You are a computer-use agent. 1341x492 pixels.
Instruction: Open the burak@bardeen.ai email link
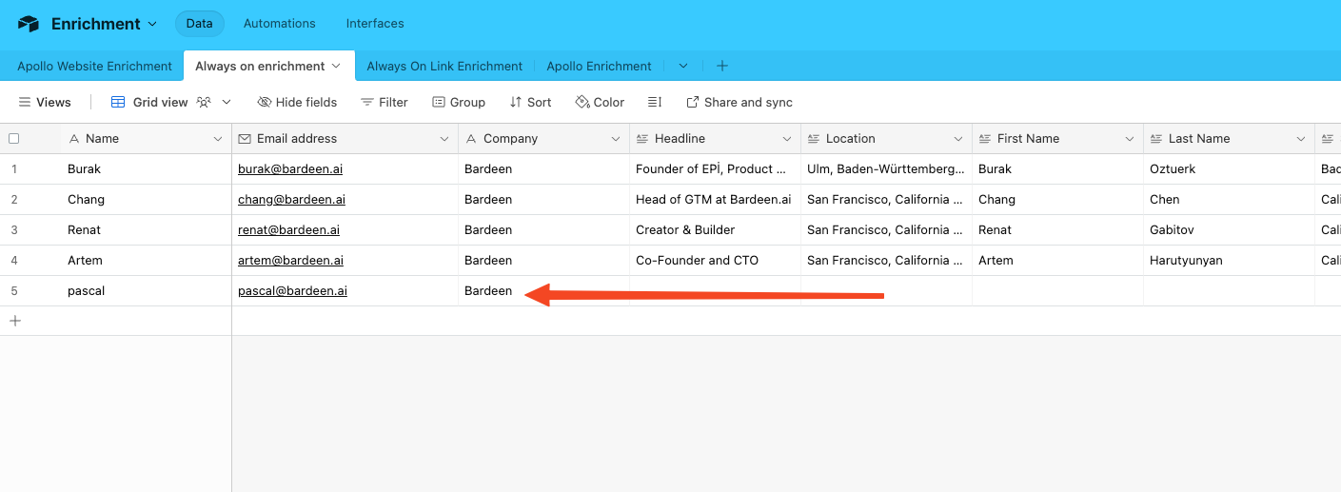click(x=291, y=168)
